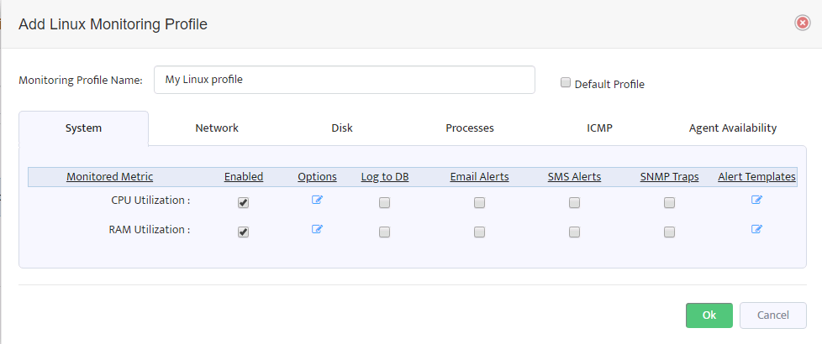Open CPU Utilization options edit icon
Image resolution: width=822 pixels, height=344 pixels.
pos(317,200)
